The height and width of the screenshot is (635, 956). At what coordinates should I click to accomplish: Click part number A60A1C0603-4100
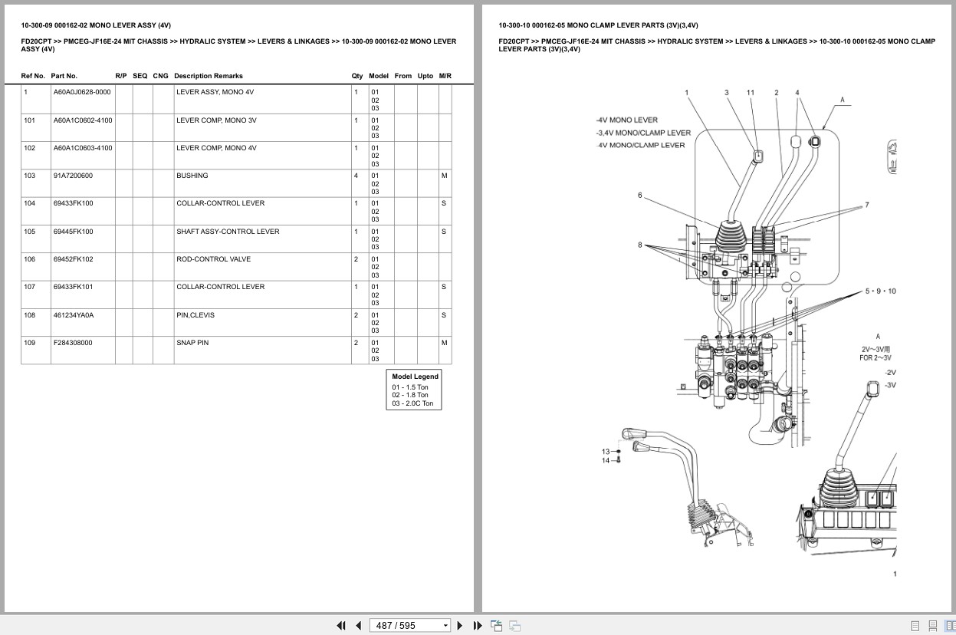click(x=83, y=148)
